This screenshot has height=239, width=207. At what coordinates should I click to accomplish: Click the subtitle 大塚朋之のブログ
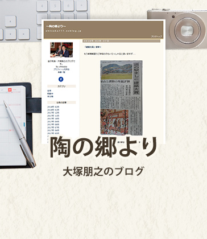103,171
